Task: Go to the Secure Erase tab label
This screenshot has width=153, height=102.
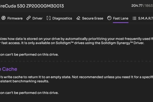Action: 93,18
